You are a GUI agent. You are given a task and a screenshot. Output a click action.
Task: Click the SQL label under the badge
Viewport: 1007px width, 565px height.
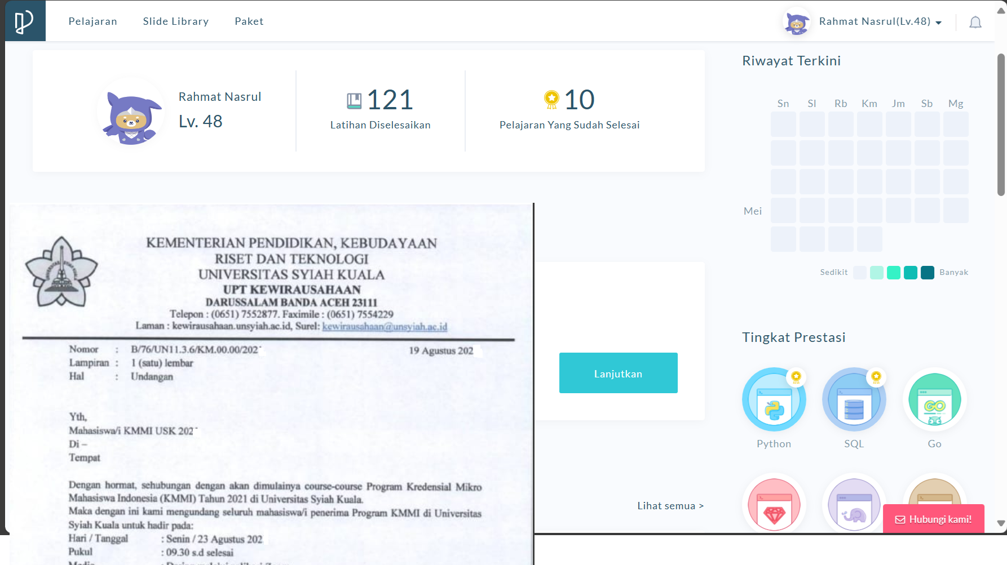click(854, 444)
